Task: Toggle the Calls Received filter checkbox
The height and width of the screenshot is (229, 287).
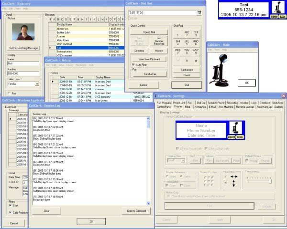Action: pyautogui.click(x=11, y=212)
